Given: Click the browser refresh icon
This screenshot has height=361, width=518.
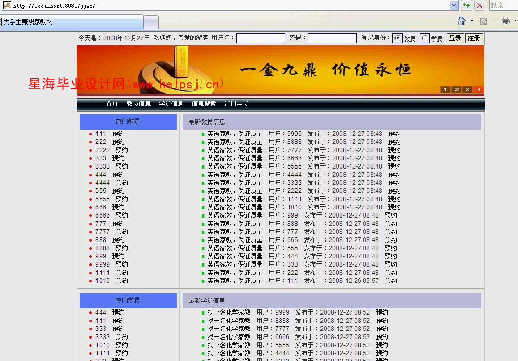Looking at the screenshot, I should 466,5.
